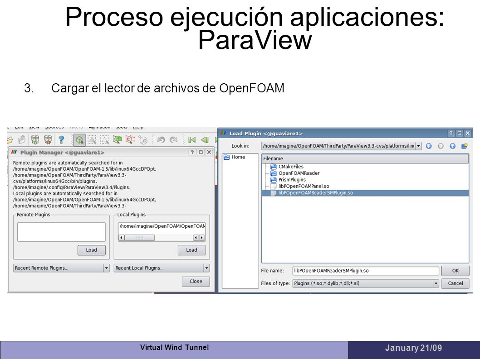Go back using the blue left-arrow navigate icon
480x359 pixels.
(x=429, y=146)
